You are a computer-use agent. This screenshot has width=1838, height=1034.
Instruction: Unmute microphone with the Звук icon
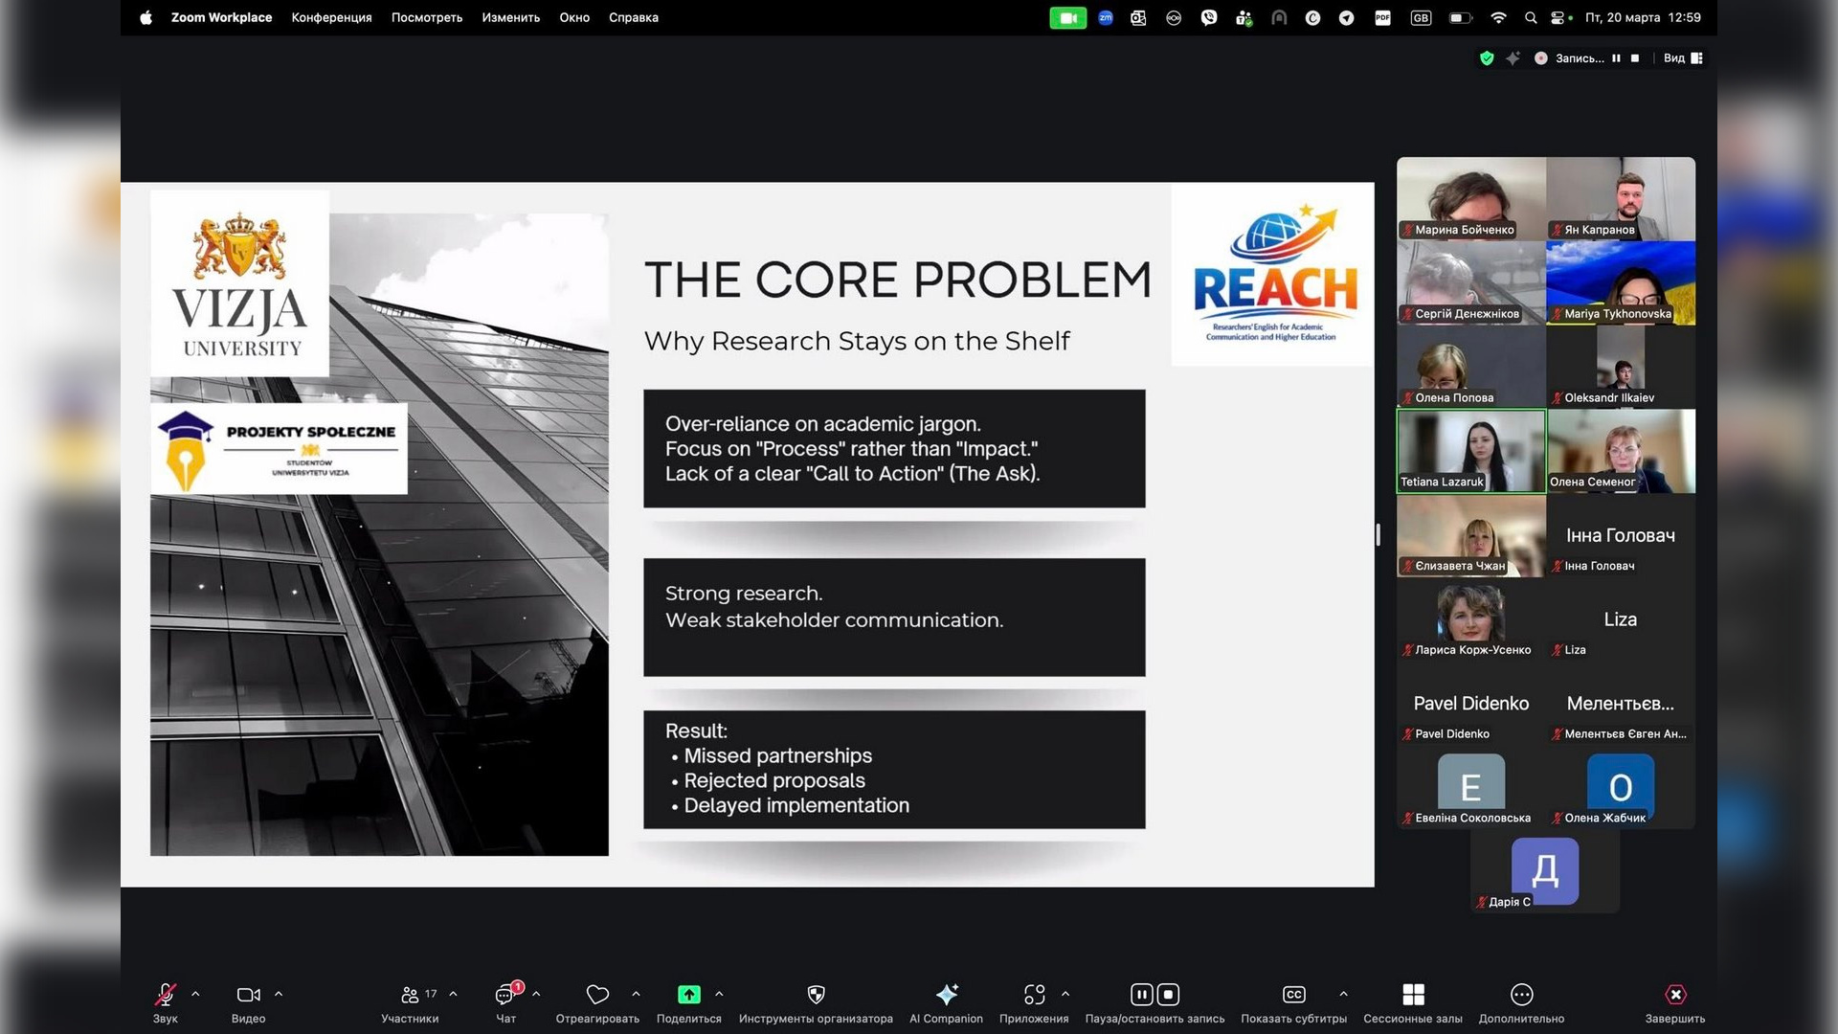coord(166,996)
